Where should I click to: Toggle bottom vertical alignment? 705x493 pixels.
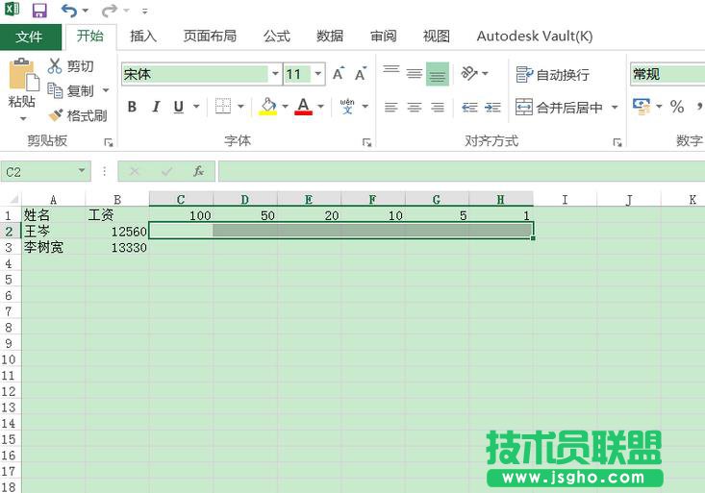438,74
